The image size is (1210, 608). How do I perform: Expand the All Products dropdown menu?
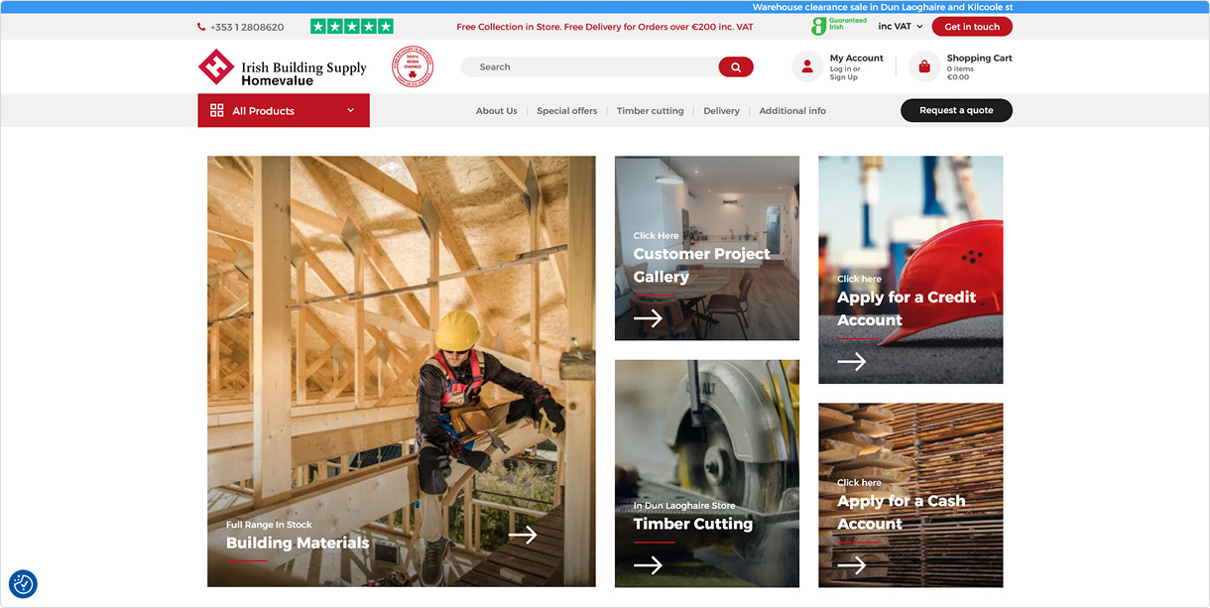[x=284, y=111]
